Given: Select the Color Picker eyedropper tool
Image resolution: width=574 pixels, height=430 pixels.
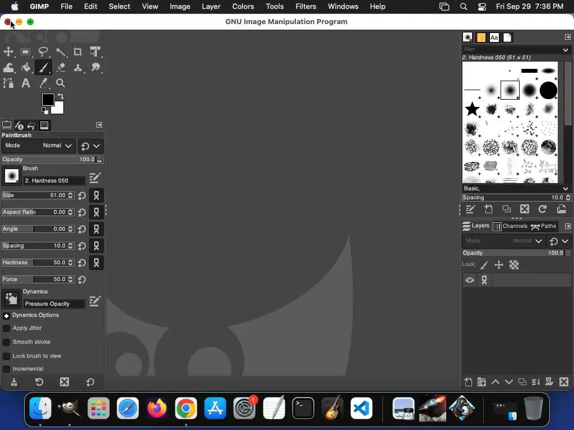Looking at the screenshot, I should pyautogui.click(x=43, y=83).
